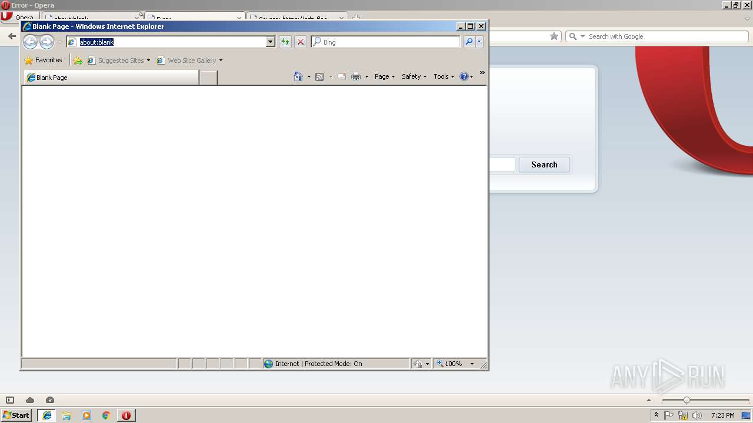Click the 7:23 PM system clock
This screenshot has width=753, height=423.
pyautogui.click(x=722, y=415)
